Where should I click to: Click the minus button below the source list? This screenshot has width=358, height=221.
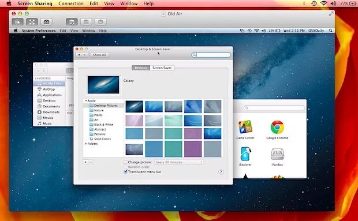pos(91,162)
